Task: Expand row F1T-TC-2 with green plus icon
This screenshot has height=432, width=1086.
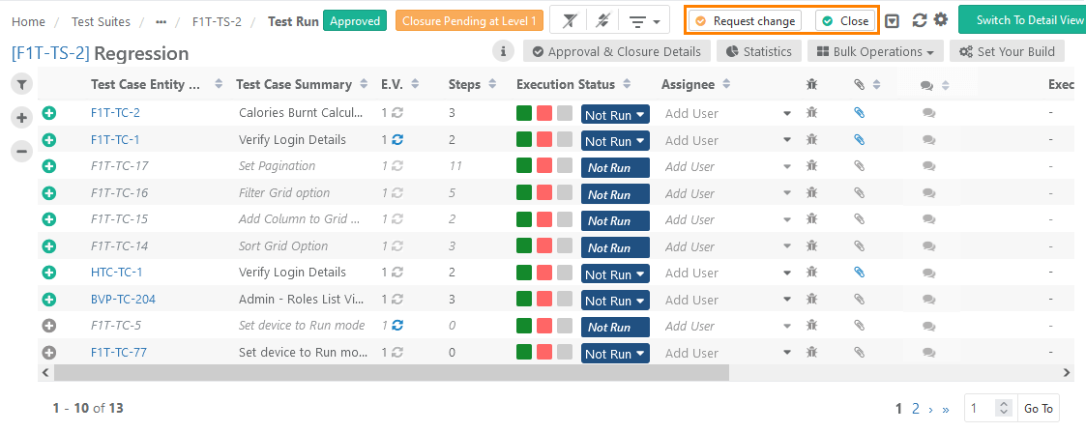Action: (x=49, y=113)
